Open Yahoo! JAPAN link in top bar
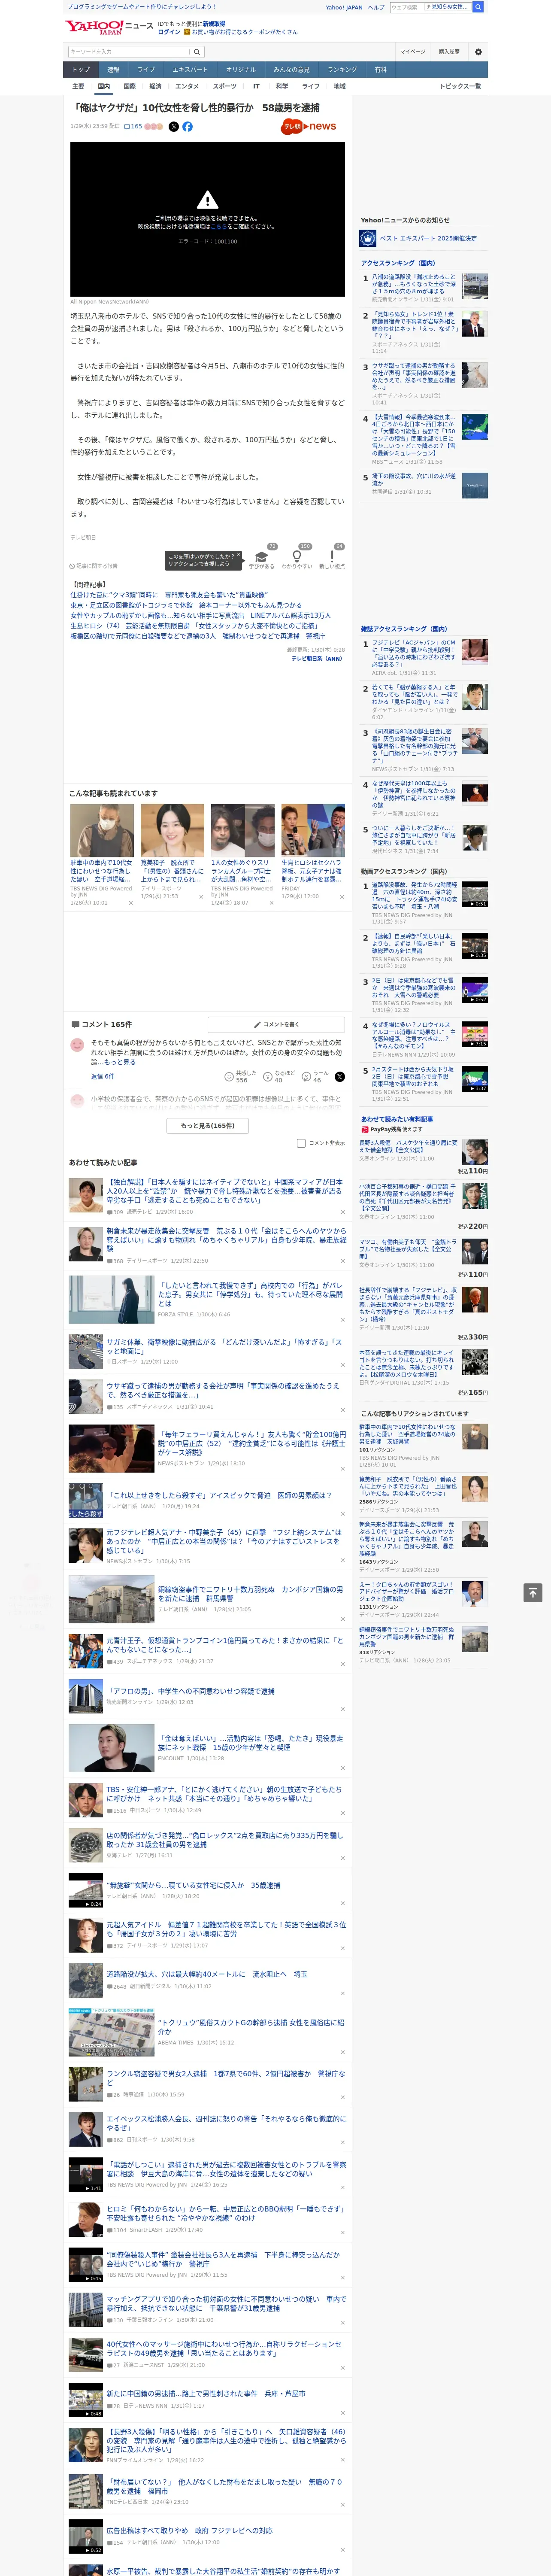This screenshot has height=2576, width=551. tap(344, 7)
